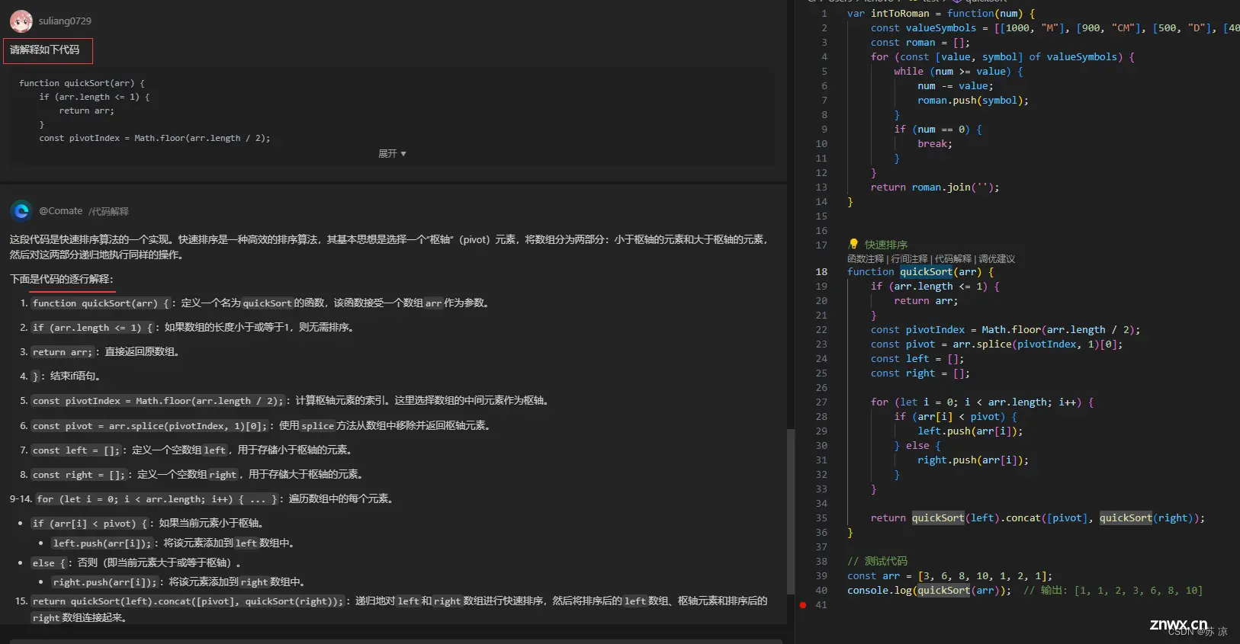1240x644 pixels.
Task: Click the 'if (arr[i] < pivot) {' bullet snippet
Action: (91, 524)
